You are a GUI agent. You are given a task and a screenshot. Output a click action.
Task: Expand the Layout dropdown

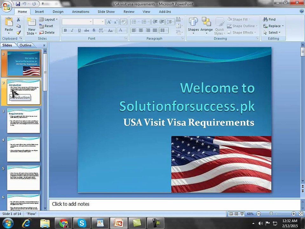[x=48, y=19]
